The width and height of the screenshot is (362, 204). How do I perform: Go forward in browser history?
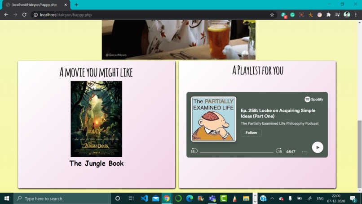(15, 15)
